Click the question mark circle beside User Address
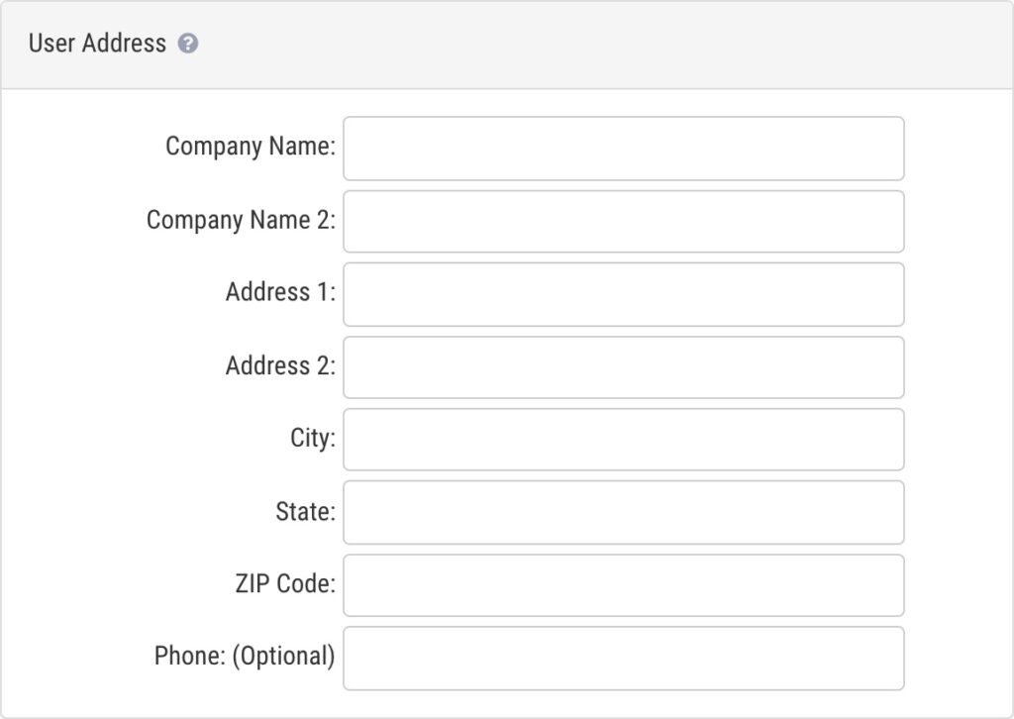 pos(188,43)
